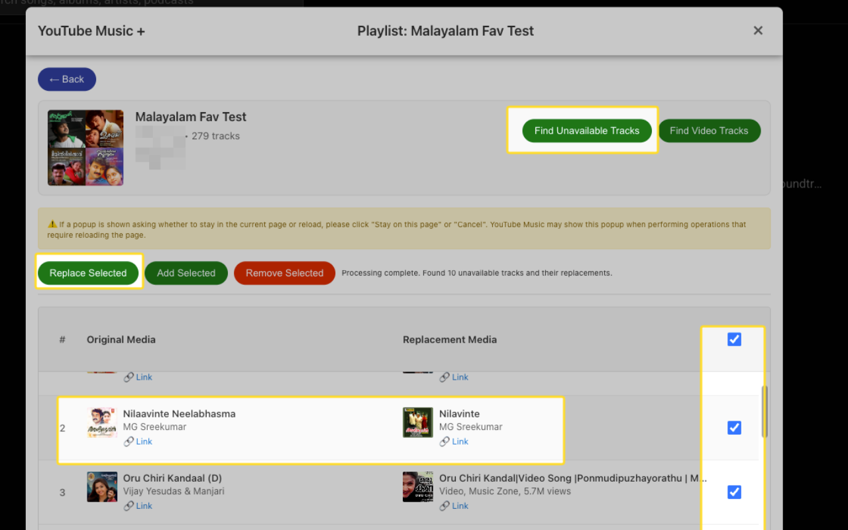Click the warning icon in the yellow notice
Viewport: 848px width, 530px height.
52,225
